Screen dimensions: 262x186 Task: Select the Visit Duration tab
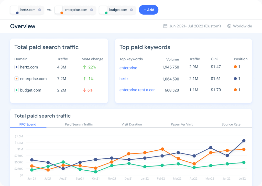click(x=132, y=124)
